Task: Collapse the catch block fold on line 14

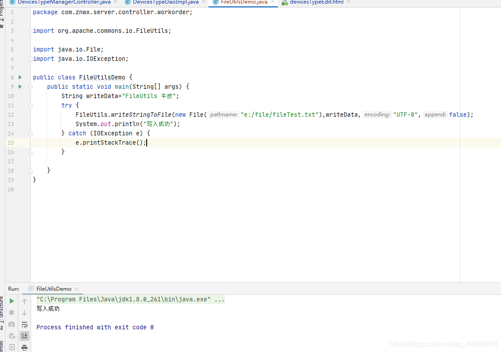Action: 30,134
